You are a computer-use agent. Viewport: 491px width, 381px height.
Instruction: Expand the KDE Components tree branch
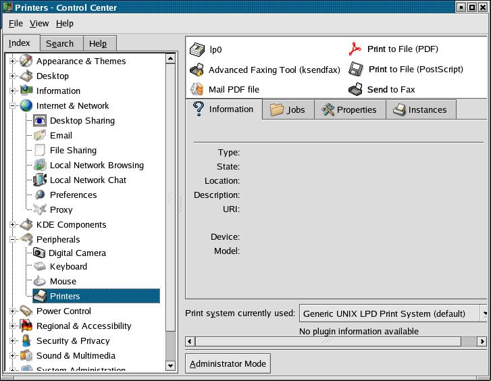(x=13, y=225)
